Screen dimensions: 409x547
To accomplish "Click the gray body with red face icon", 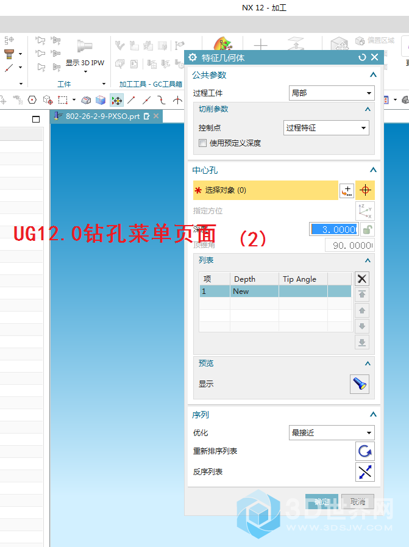I will click(x=86, y=101).
